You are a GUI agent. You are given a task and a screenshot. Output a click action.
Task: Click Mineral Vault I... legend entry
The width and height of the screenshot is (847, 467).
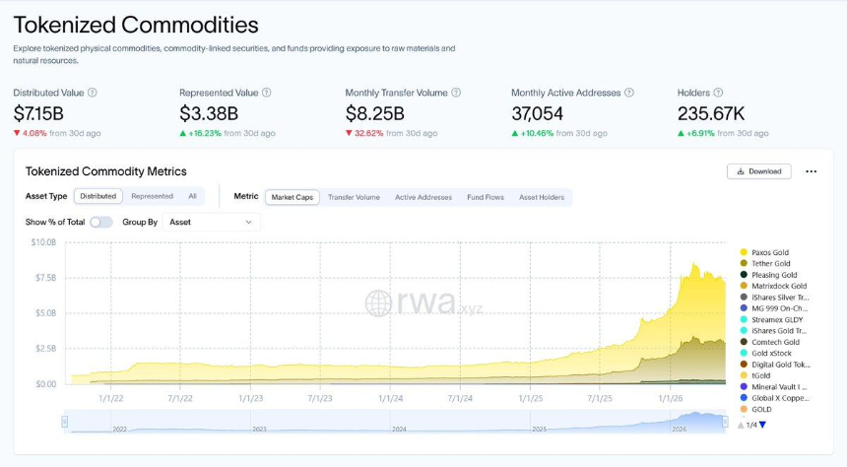pos(773,387)
